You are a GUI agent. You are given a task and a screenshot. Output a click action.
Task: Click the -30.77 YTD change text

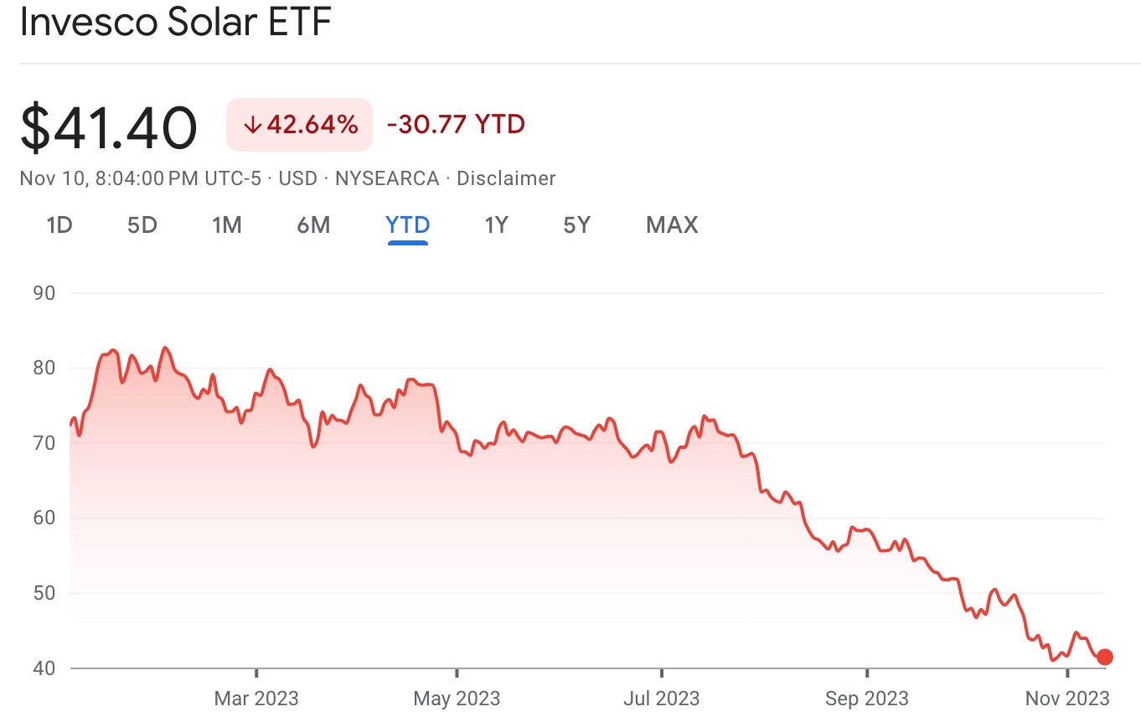pyautogui.click(x=456, y=124)
